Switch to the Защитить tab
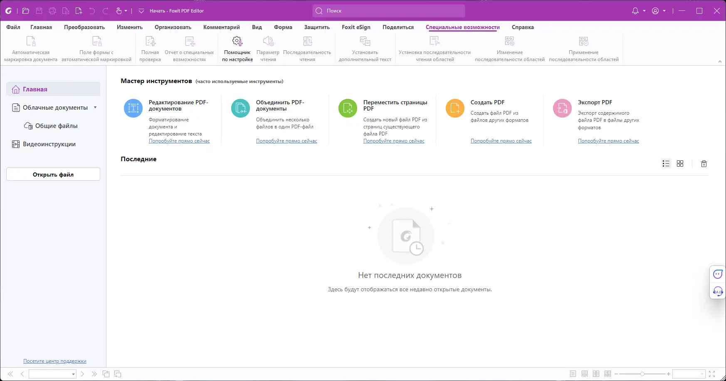 pyautogui.click(x=317, y=27)
